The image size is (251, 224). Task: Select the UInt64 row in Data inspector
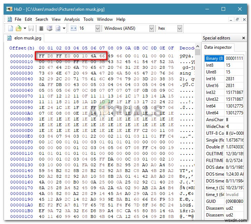[224, 113]
